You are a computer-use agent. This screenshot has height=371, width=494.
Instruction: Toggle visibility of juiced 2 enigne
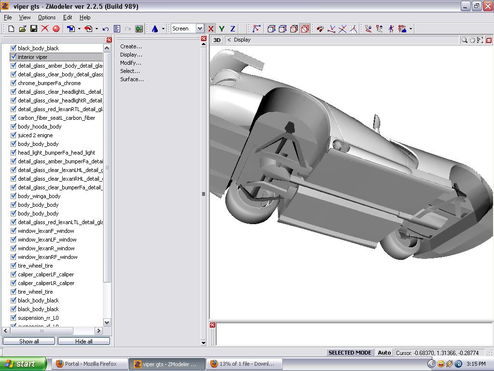coord(14,135)
